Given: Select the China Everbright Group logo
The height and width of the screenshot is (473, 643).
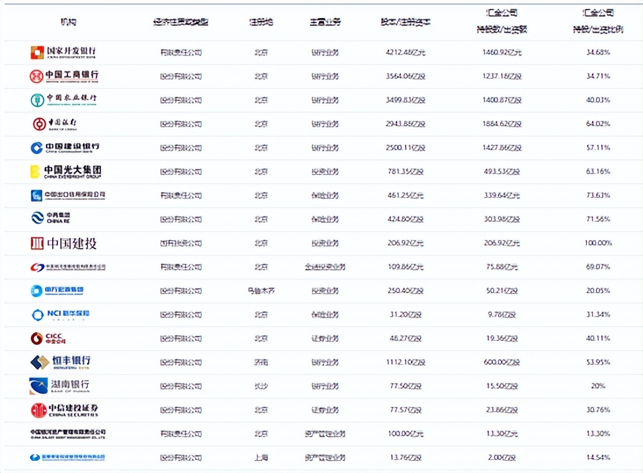Looking at the screenshot, I should click(x=64, y=172).
